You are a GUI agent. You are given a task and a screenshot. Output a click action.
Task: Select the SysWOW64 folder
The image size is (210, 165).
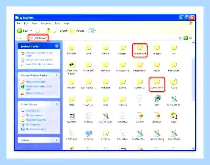[x=157, y=84]
